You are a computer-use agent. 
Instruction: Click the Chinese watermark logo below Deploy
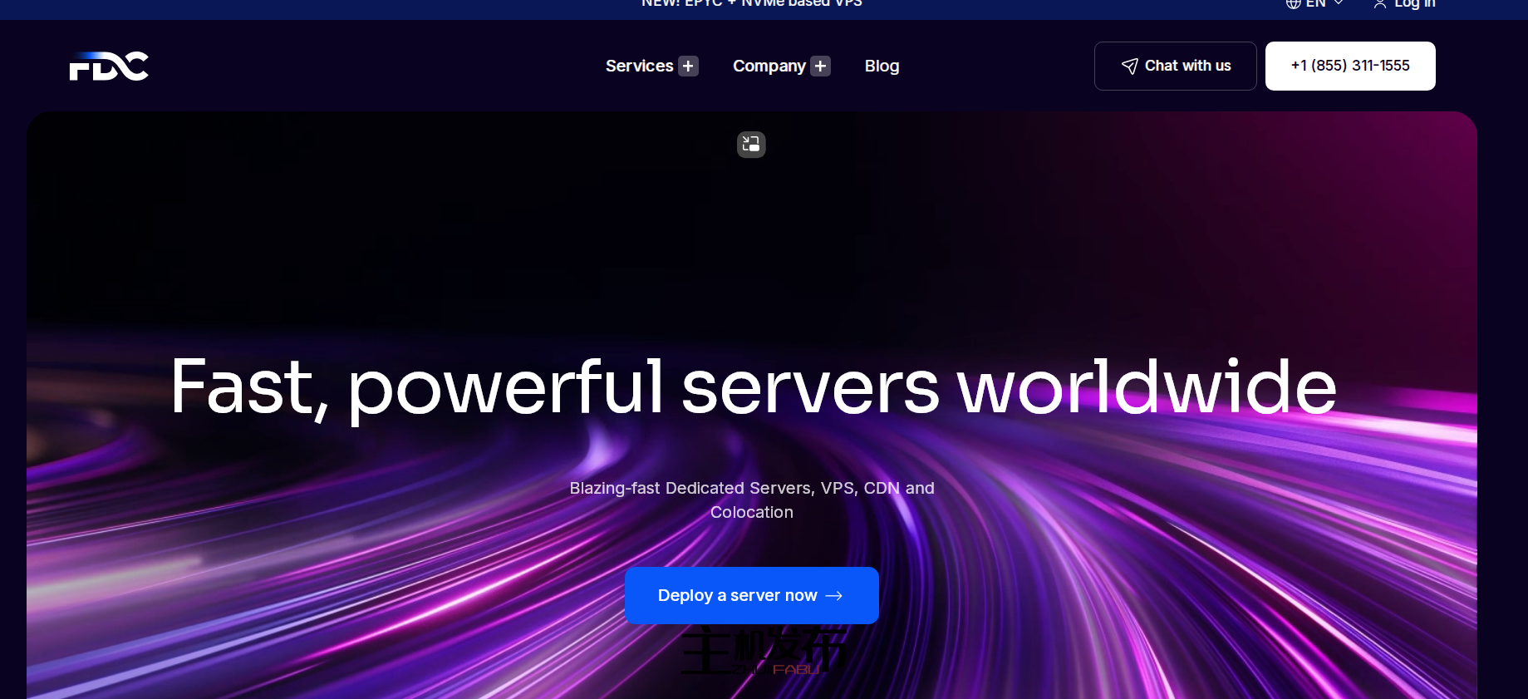click(763, 652)
